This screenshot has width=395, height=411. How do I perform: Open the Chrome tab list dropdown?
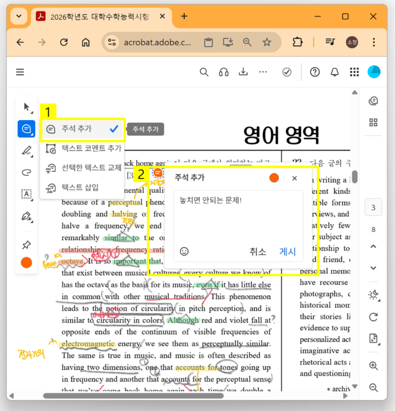[x=19, y=16]
